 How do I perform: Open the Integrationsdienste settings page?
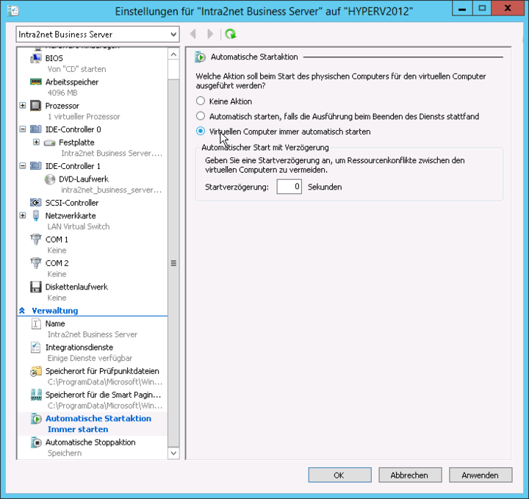[79, 347]
